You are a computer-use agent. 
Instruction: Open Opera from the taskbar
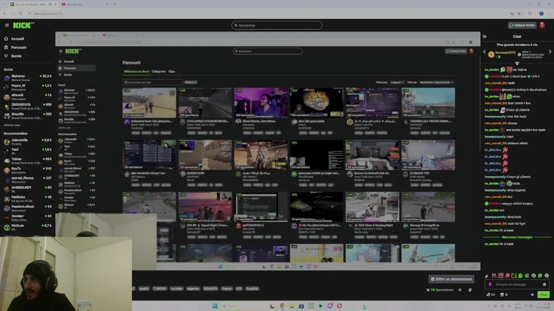[339, 306]
